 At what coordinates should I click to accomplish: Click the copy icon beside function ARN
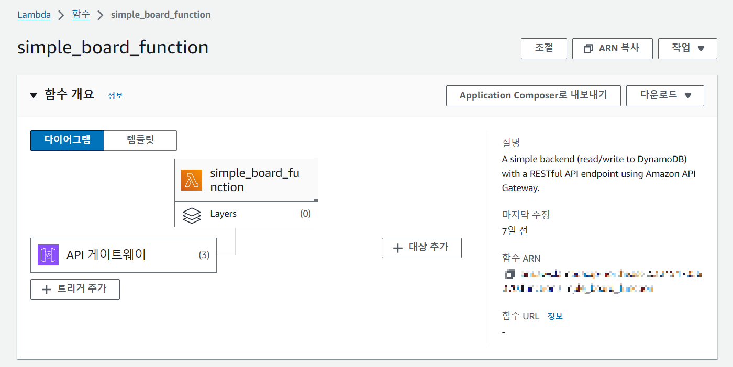pyautogui.click(x=509, y=274)
